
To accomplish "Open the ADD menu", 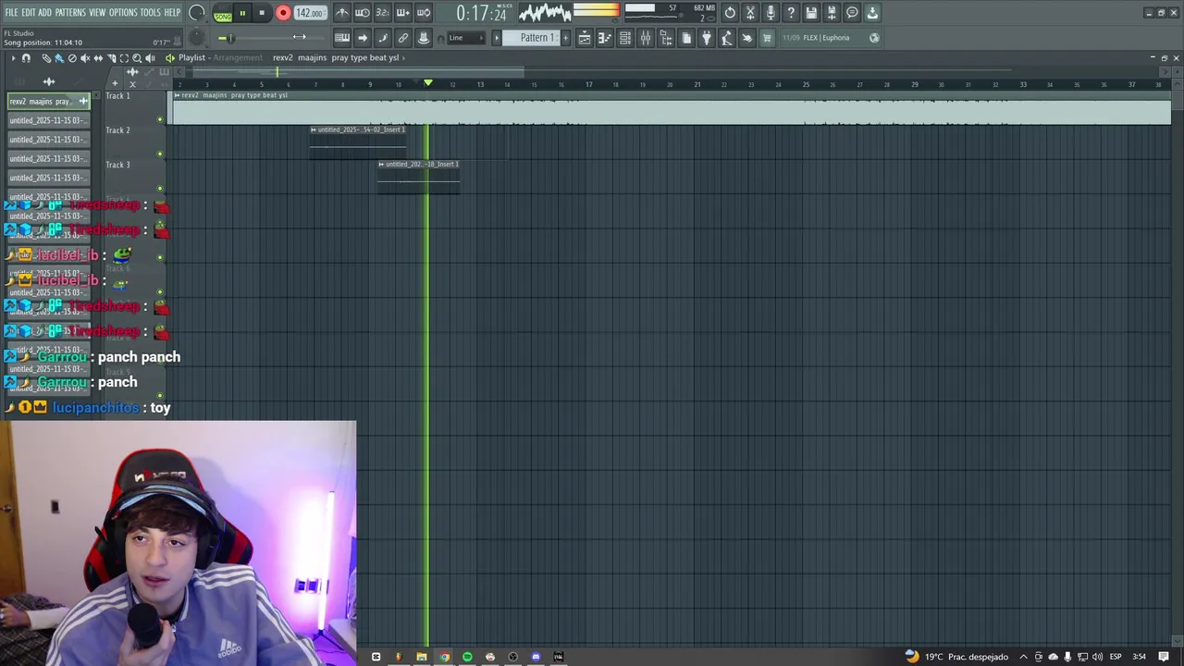I will (45, 12).
